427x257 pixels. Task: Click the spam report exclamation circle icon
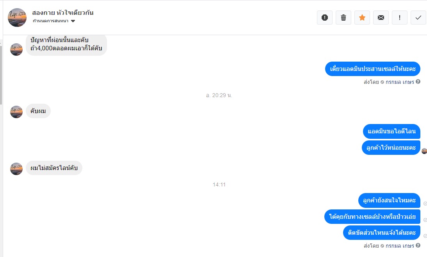(x=325, y=18)
